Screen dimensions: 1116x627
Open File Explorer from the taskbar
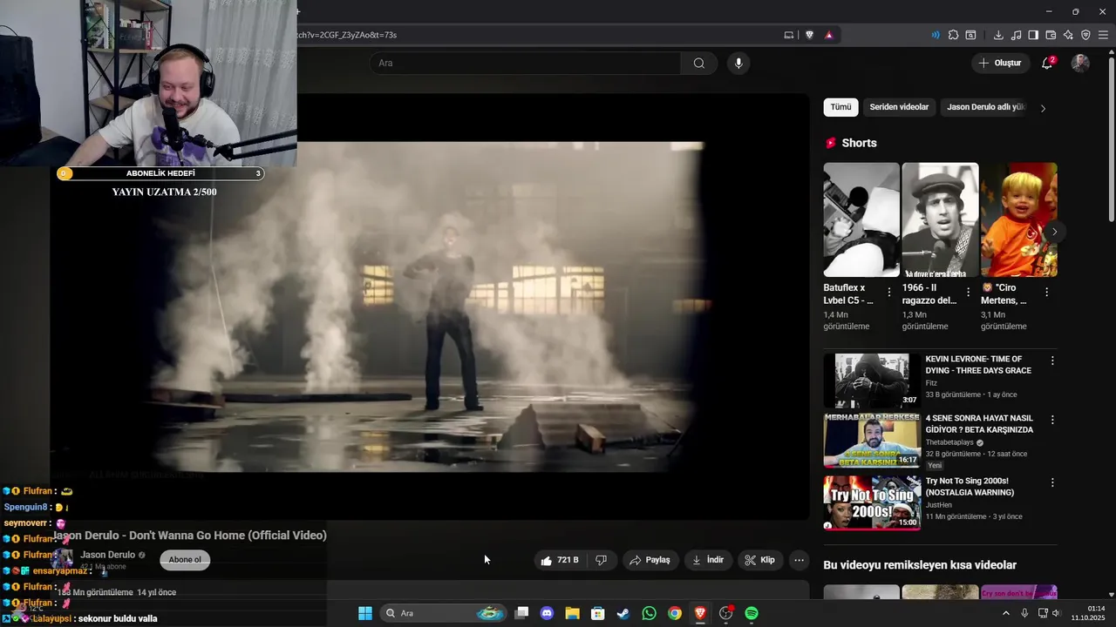[572, 613]
